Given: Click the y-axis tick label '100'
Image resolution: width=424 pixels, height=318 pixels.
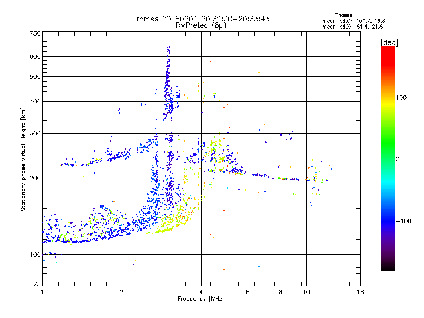Looking at the screenshot, I should click(x=35, y=255).
